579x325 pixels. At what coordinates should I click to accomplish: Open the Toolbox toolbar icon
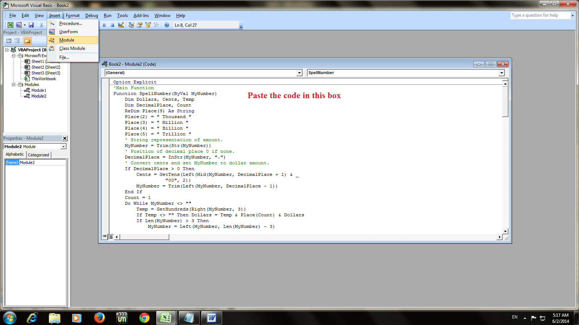156,25
